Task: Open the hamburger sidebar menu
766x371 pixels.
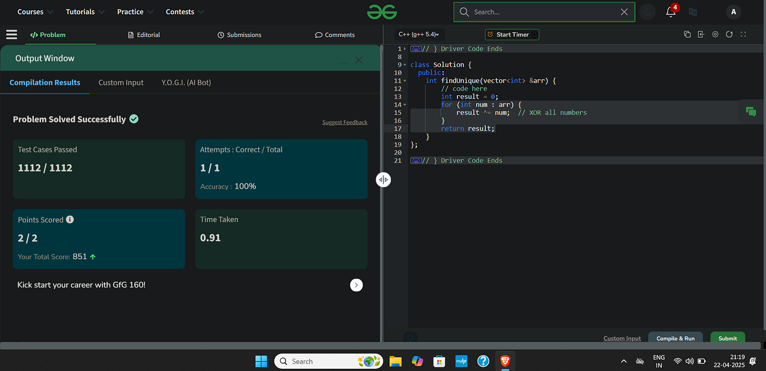Action: click(x=11, y=34)
